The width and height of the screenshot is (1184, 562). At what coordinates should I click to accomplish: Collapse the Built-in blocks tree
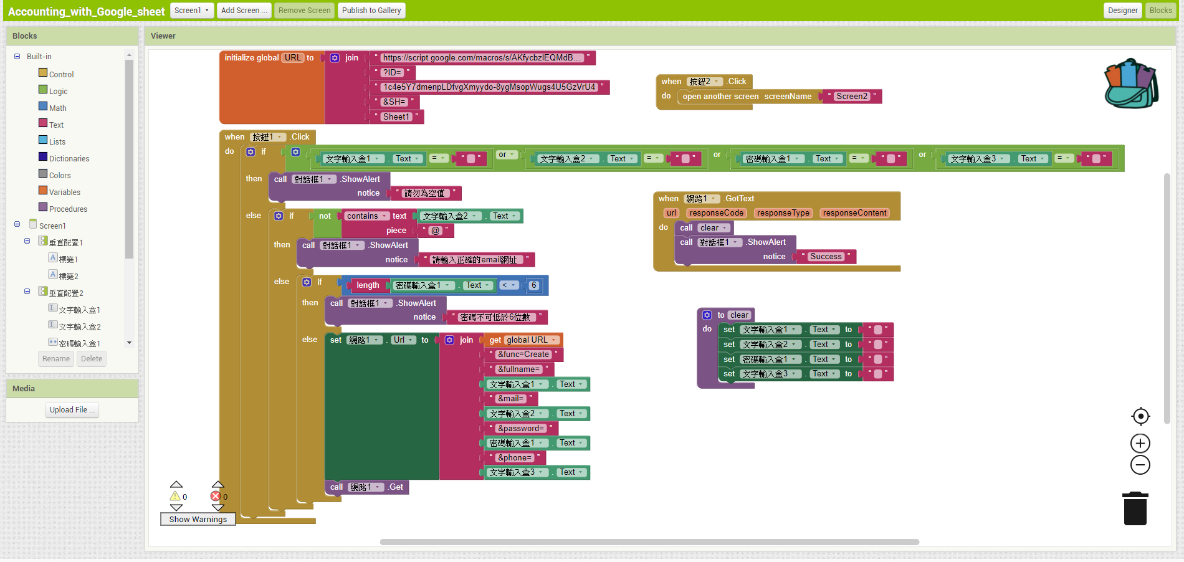[x=17, y=57]
